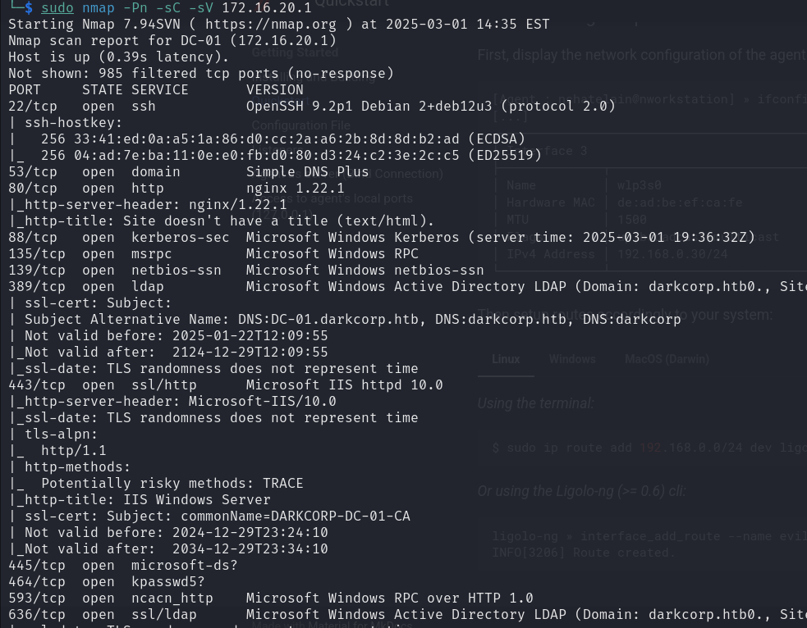This screenshot has height=628, width=807.
Task: Switch to the Linux tab
Action: coord(506,359)
